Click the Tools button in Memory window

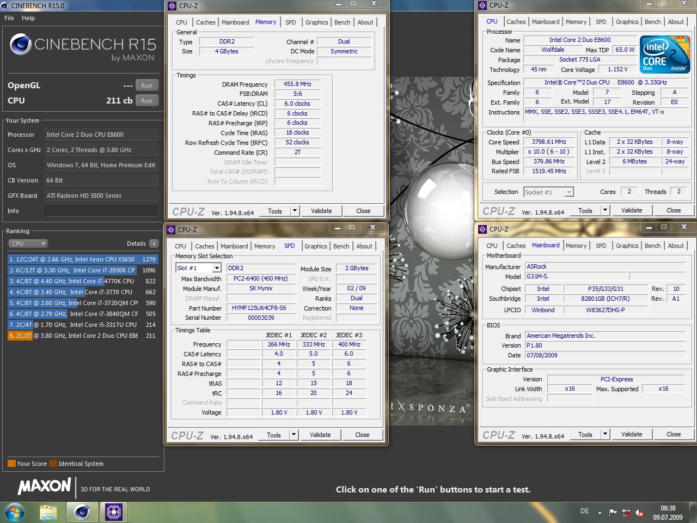click(275, 211)
